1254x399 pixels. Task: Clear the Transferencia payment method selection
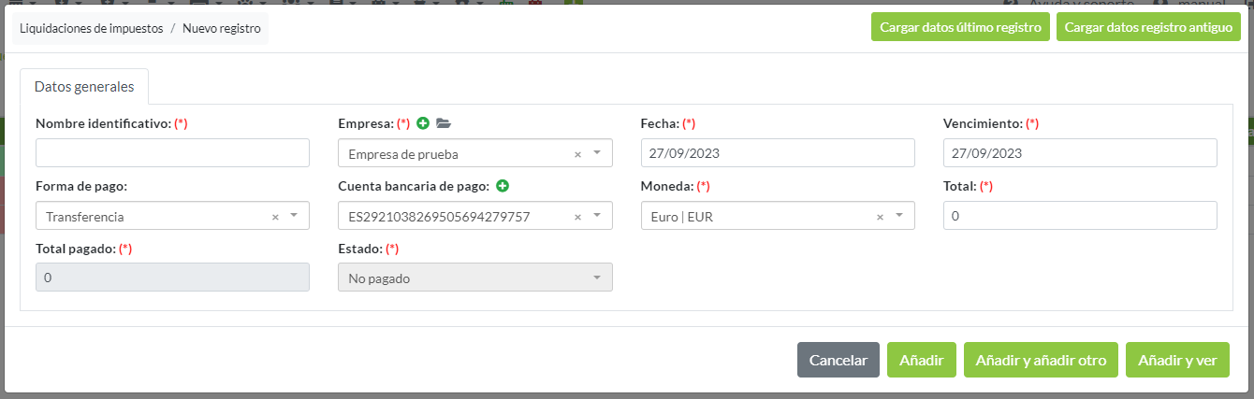point(275,217)
